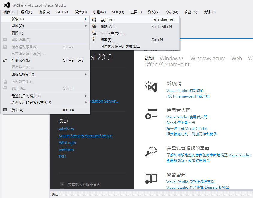Open the 視窗(W) menu
The width and height of the screenshot is (253, 198).
[191, 12]
